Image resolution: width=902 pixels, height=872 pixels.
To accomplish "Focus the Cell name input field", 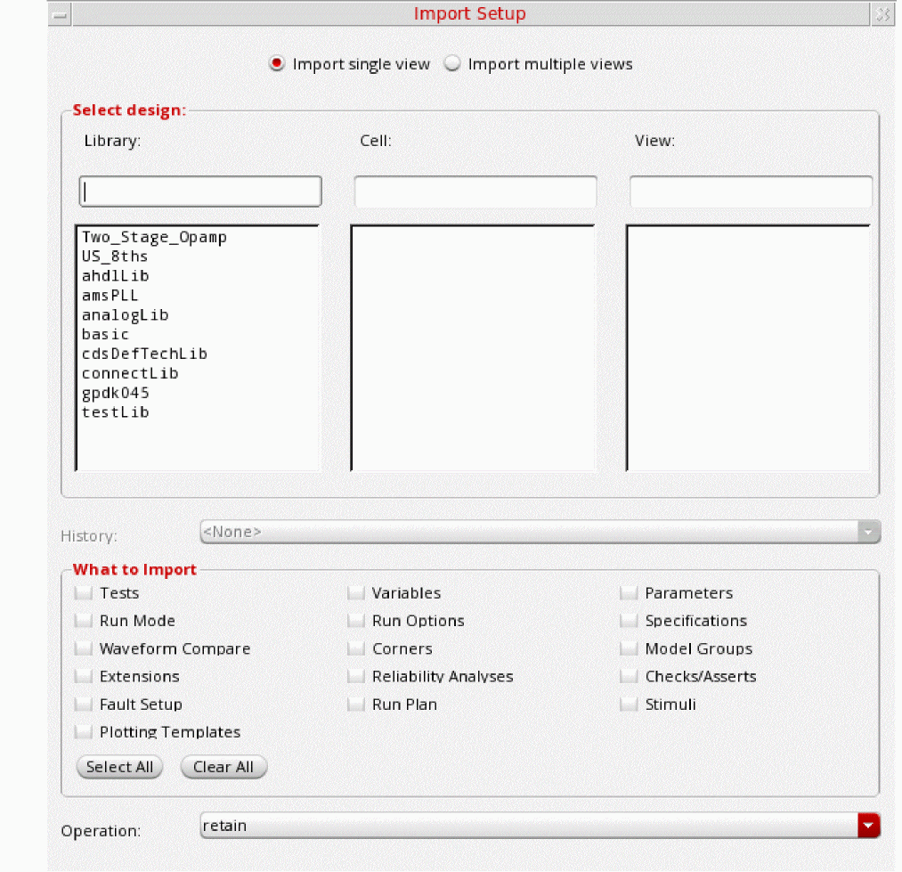I will (x=475, y=192).
